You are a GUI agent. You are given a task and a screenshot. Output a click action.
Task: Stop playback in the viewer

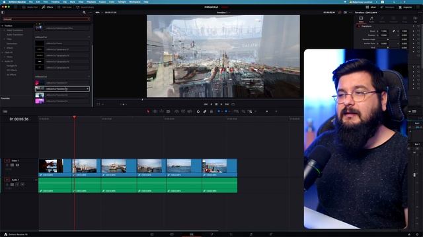[x=216, y=104]
